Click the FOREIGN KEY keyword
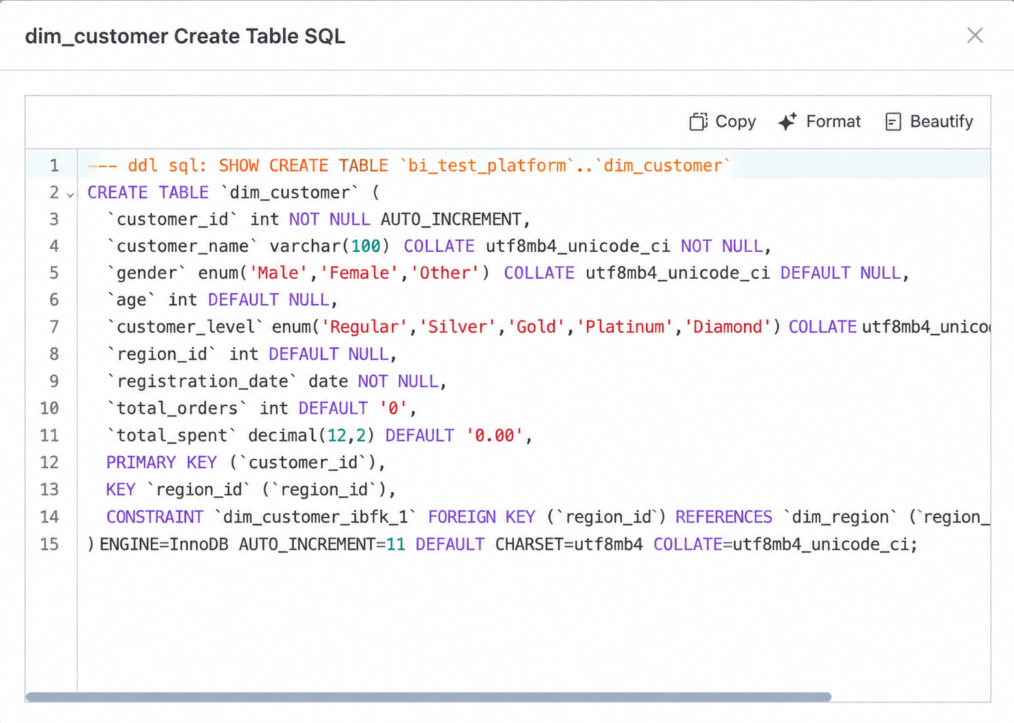Screen dimensions: 1014x723 [x=482, y=517]
